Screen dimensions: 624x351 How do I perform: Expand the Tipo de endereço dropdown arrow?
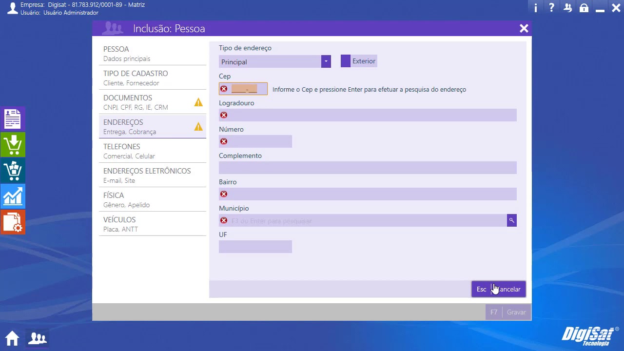pos(326,61)
